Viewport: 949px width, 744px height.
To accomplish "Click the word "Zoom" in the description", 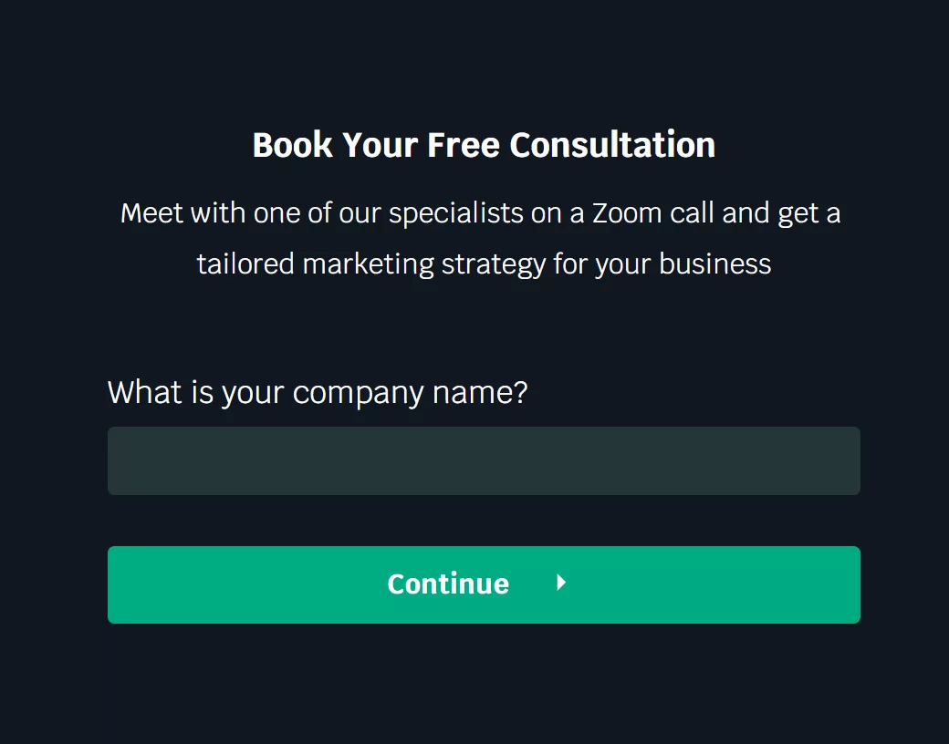I will click(x=627, y=213).
